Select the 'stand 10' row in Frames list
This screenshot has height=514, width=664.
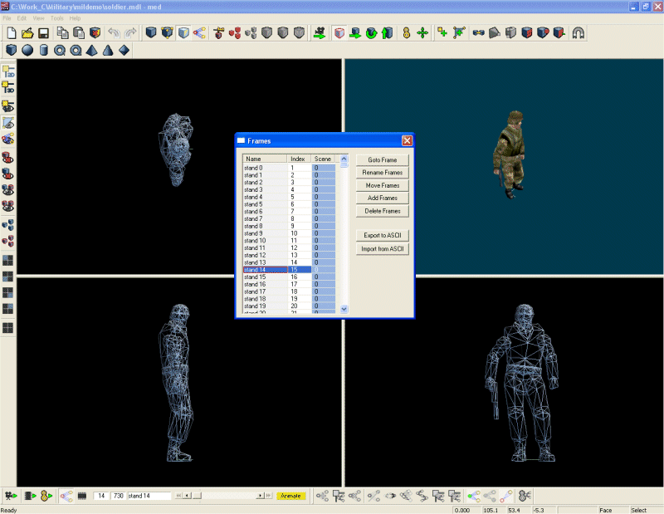[289, 241]
